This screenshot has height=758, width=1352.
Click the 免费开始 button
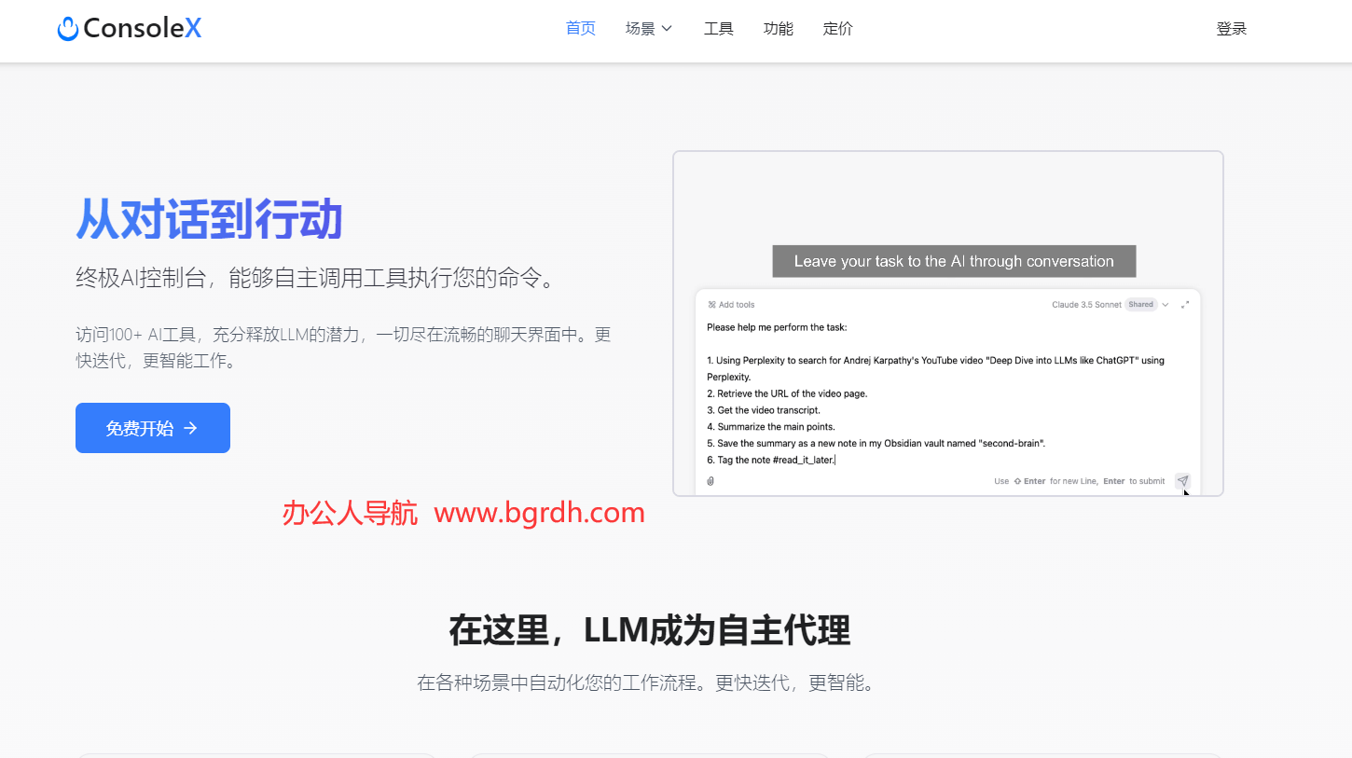pyautogui.click(x=152, y=428)
